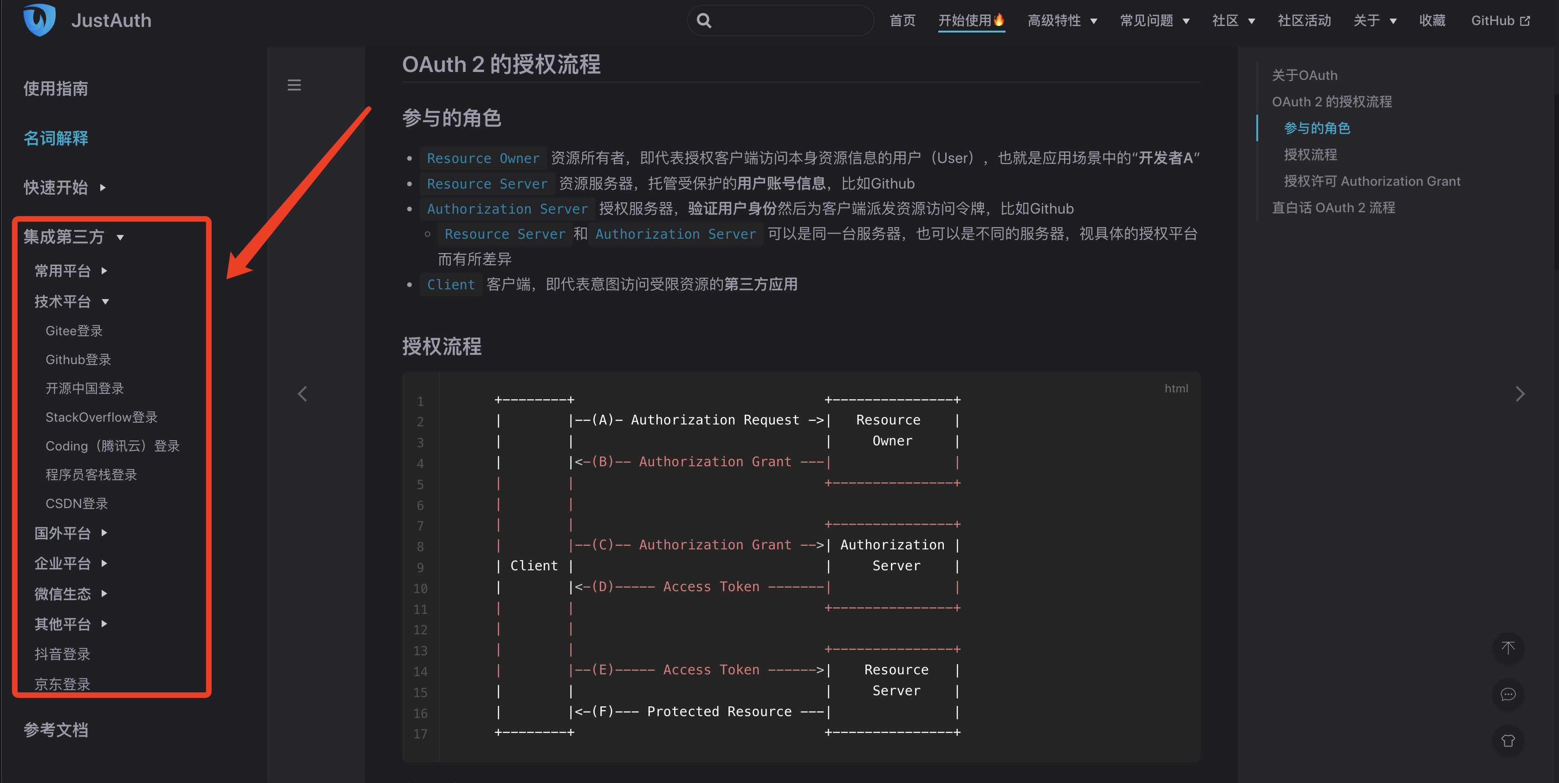Go to previous page arrow
Image resolution: width=1559 pixels, height=783 pixels.
(303, 394)
